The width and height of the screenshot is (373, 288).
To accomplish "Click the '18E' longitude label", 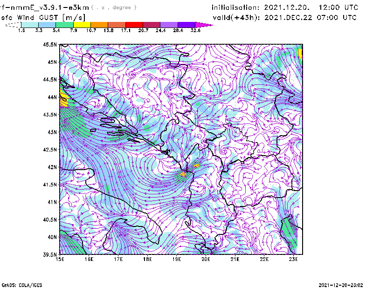I will (147, 259).
